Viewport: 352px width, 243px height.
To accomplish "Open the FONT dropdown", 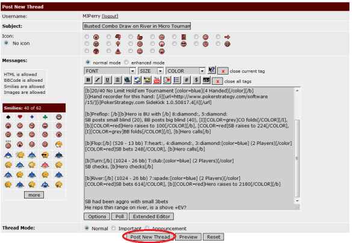I will click(110, 71).
